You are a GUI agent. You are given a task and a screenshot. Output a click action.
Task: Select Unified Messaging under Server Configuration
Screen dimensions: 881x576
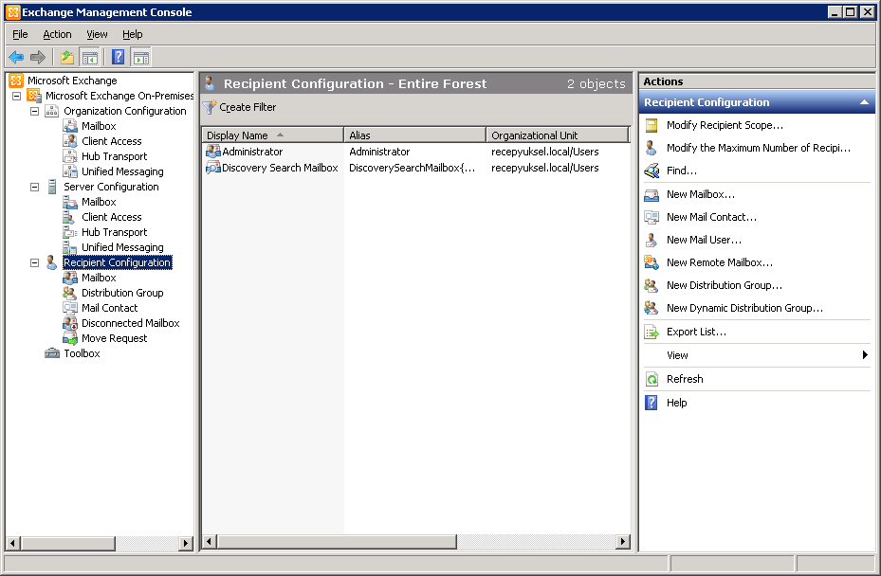click(122, 247)
